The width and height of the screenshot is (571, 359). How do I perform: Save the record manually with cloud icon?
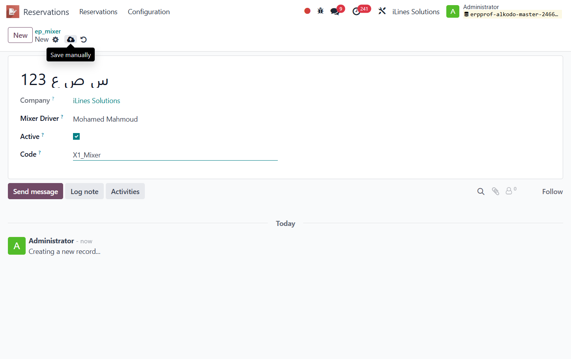click(71, 39)
